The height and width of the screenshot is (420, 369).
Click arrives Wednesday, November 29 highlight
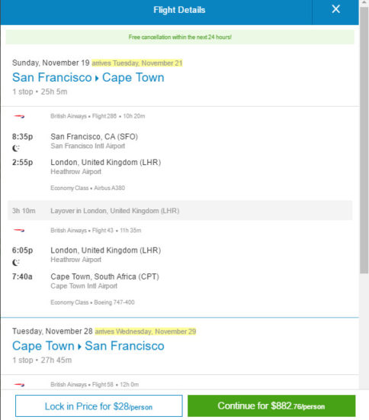click(x=146, y=331)
